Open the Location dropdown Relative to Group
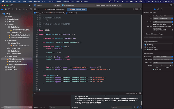 [x=163, y=22]
